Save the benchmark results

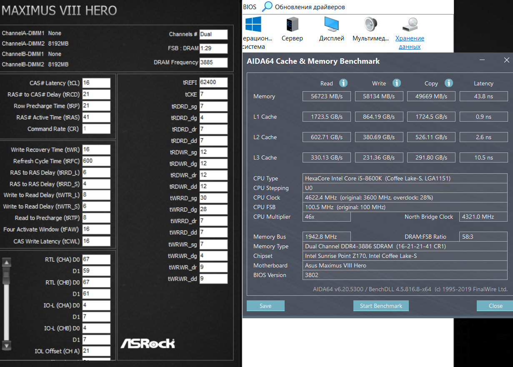265,306
